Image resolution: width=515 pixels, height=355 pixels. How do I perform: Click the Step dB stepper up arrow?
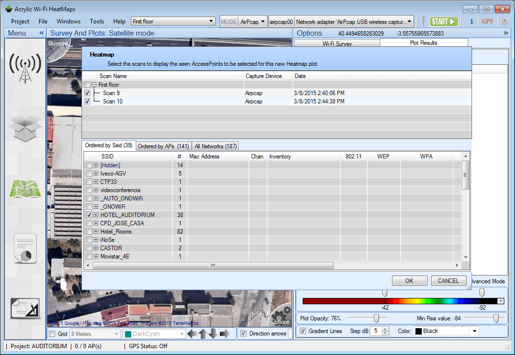click(x=386, y=329)
